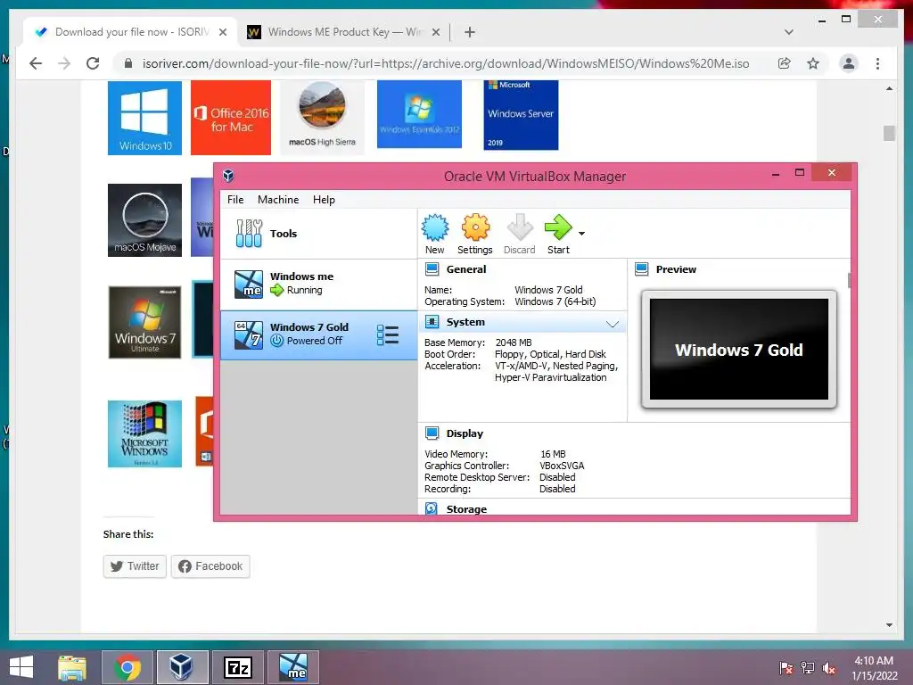
Task: Click the '2048 MB' base memory value
Action: [x=514, y=342]
